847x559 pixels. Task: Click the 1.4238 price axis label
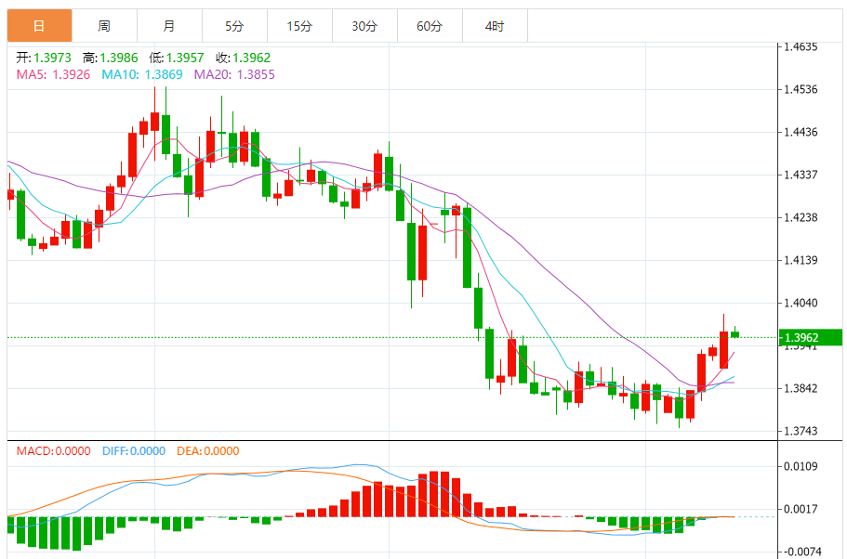pyautogui.click(x=801, y=218)
